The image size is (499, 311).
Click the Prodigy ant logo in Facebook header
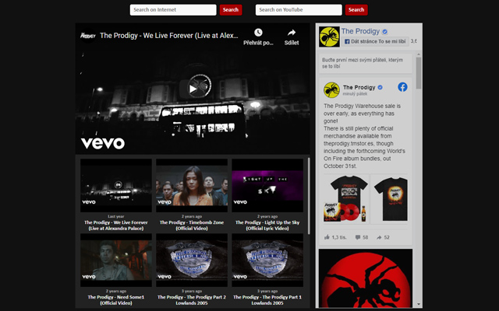329,37
